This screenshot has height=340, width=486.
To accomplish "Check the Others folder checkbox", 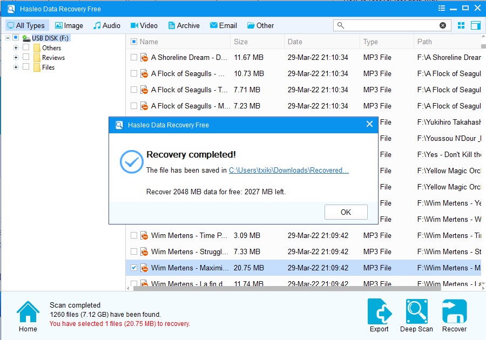I will tap(26, 47).
